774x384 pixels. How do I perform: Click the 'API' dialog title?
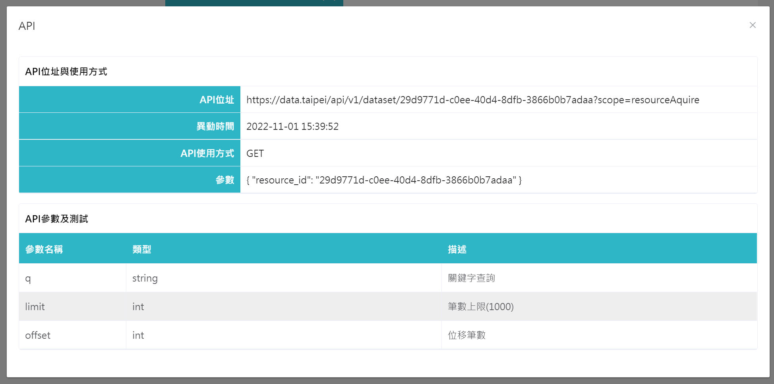(x=27, y=26)
